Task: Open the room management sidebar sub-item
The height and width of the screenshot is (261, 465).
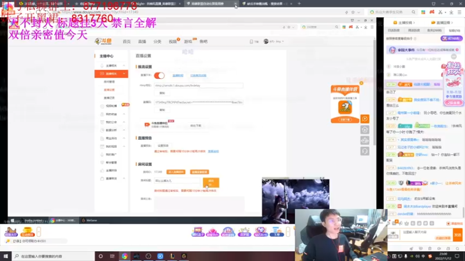Action: [109, 82]
